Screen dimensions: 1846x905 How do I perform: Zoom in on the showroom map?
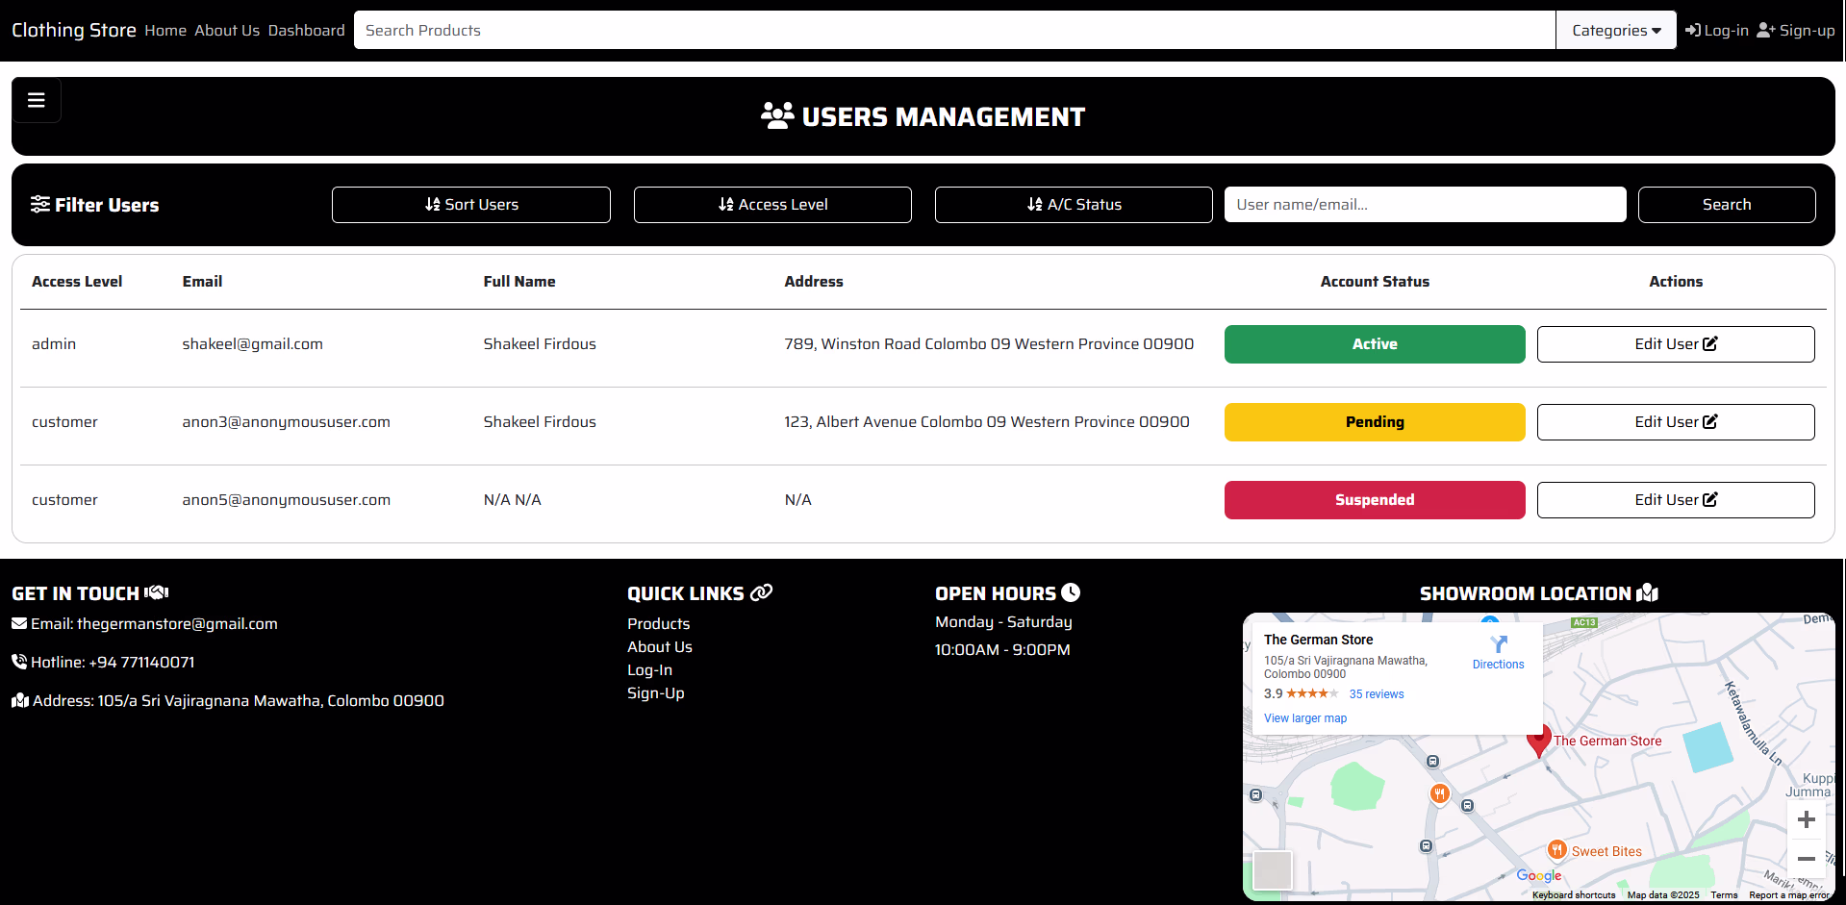1806,819
